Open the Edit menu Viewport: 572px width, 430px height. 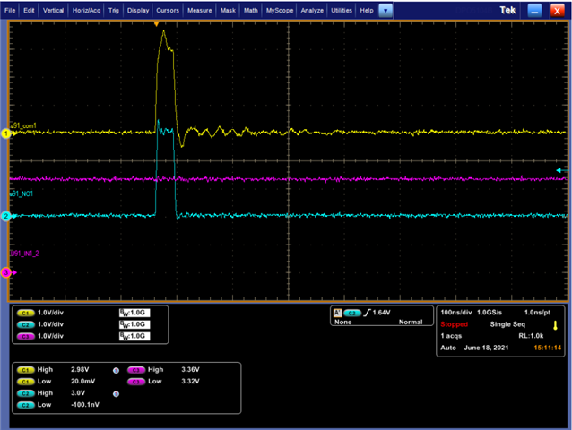pyautogui.click(x=29, y=10)
